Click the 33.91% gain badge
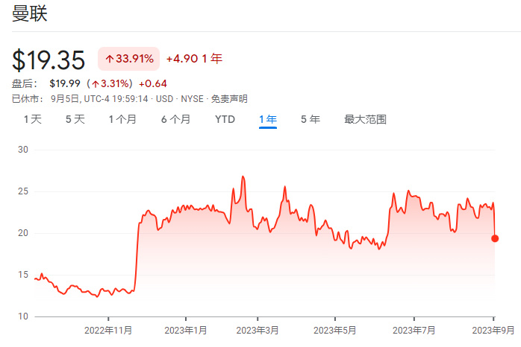Viewport: 521px width, 347px height. tap(129, 59)
